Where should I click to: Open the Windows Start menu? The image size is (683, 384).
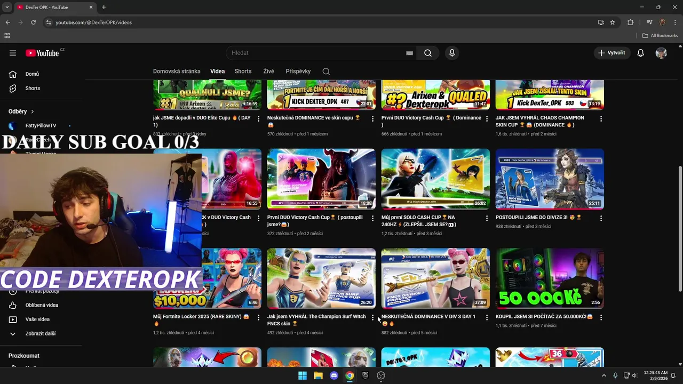[x=302, y=375]
